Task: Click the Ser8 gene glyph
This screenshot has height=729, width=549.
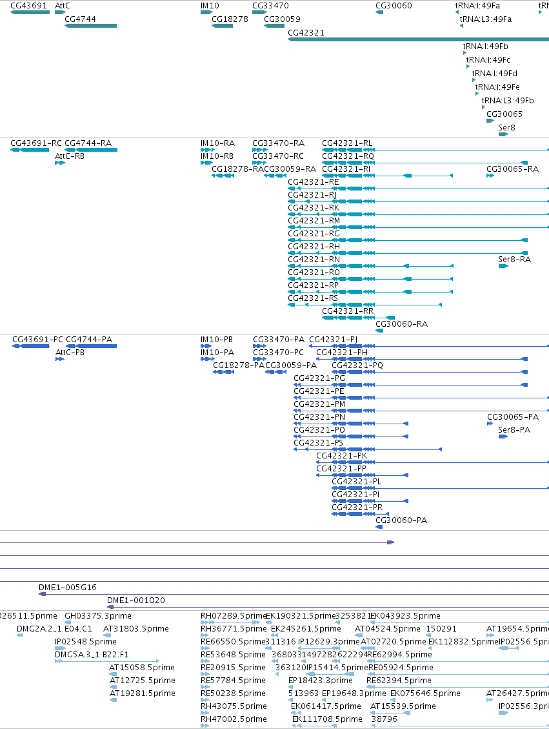Action: [x=503, y=134]
